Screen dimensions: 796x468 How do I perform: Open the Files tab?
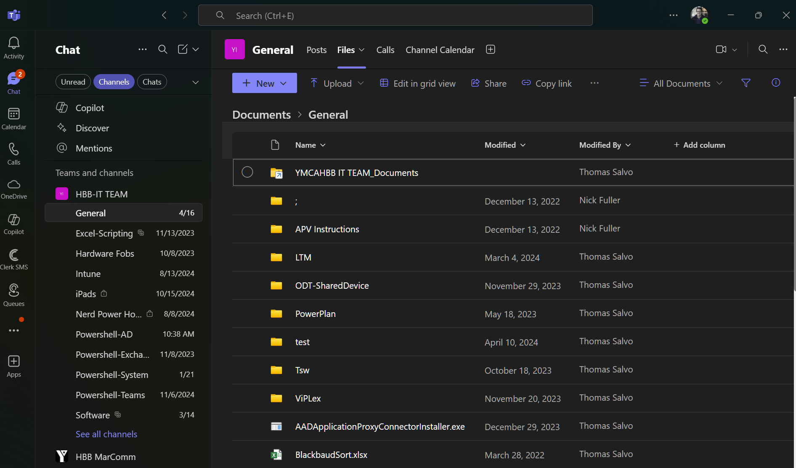(350, 50)
